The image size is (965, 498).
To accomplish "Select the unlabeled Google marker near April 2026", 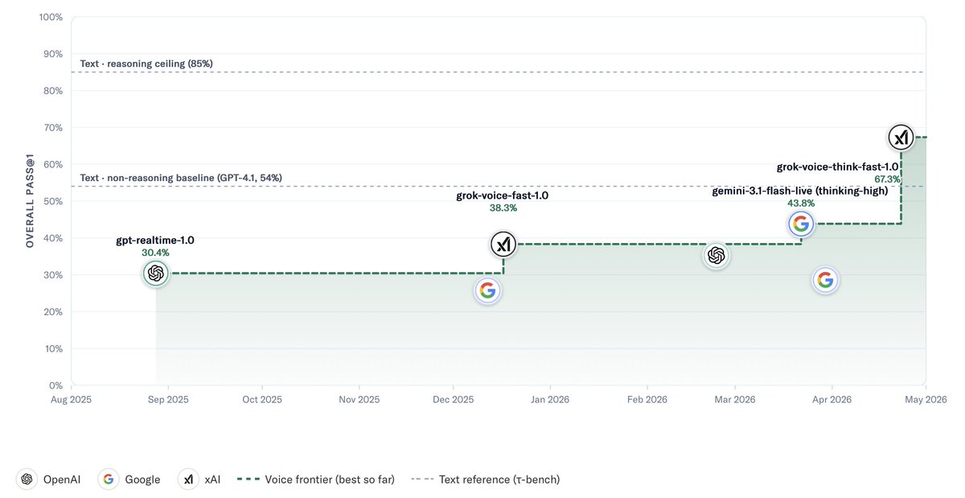I will point(824,280).
